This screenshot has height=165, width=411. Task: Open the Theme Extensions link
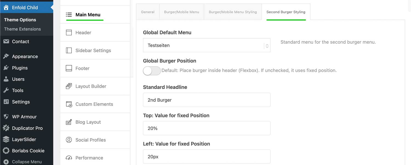(22, 29)
